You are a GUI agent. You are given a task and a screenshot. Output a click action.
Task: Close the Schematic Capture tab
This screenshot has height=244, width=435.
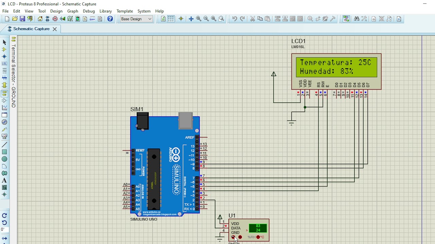coord(54,29)
